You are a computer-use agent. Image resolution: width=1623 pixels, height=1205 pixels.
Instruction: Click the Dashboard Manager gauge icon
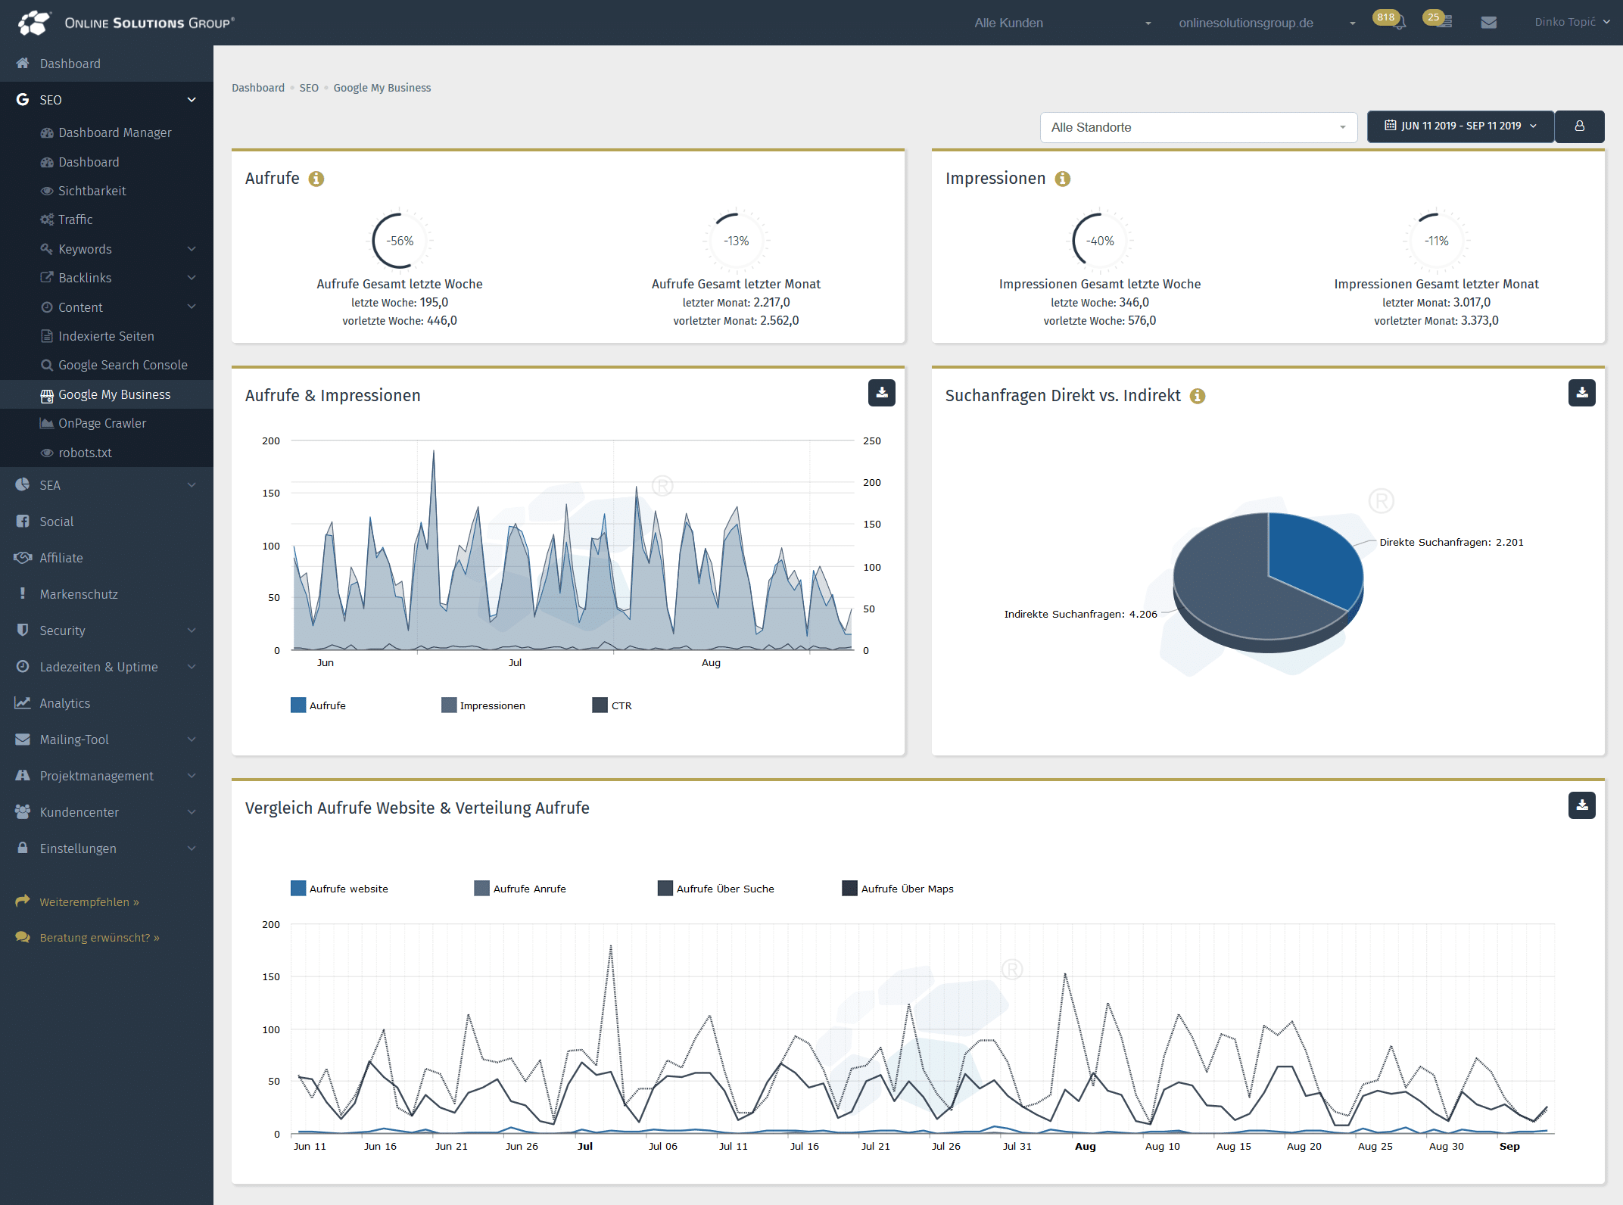pos(46,132)
